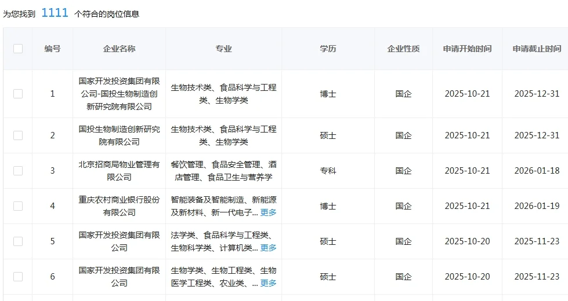Click the 学历 column header
Image resolution: width=568 pixels, height=301 pixels.
[x=328, y=49]
